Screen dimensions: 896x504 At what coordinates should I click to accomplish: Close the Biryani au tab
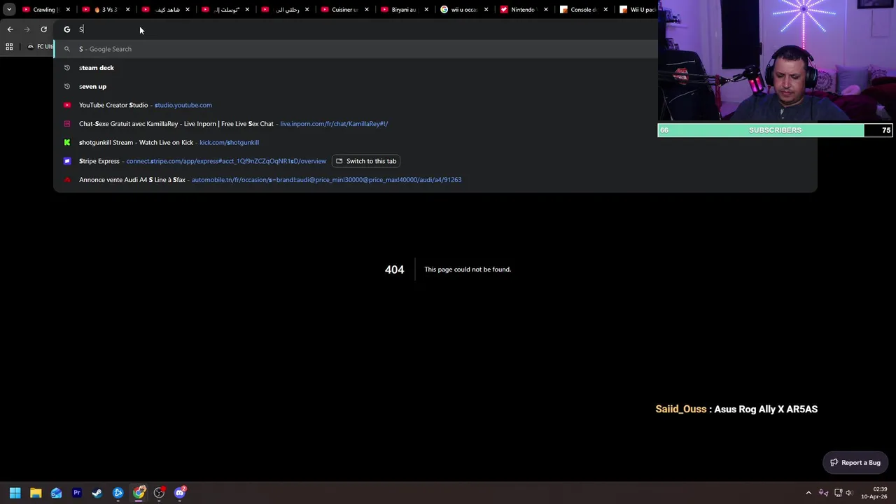(x=426, y=10)
